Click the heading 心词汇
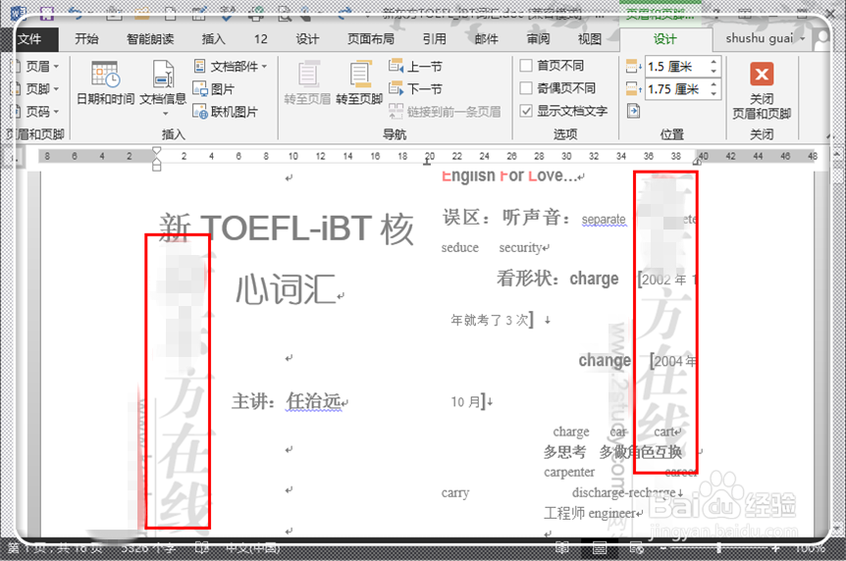Image resolution: width=846 pixels, height=561 pixels. click(x=286, y=289)
